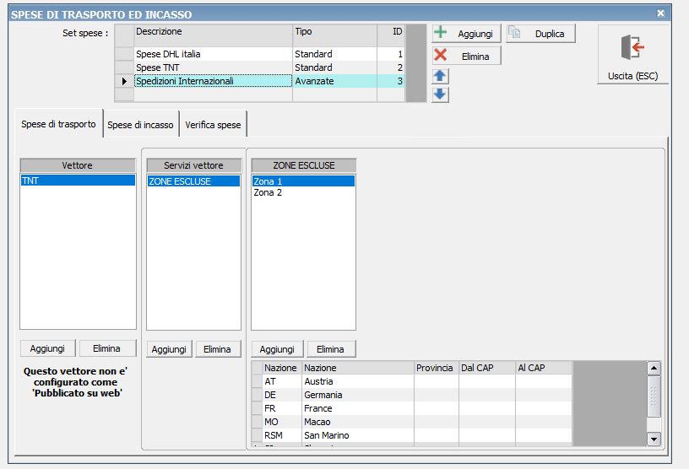Open the Verifica spese tab
Screen dimensions: 689x469
click(x=213, y=125)
